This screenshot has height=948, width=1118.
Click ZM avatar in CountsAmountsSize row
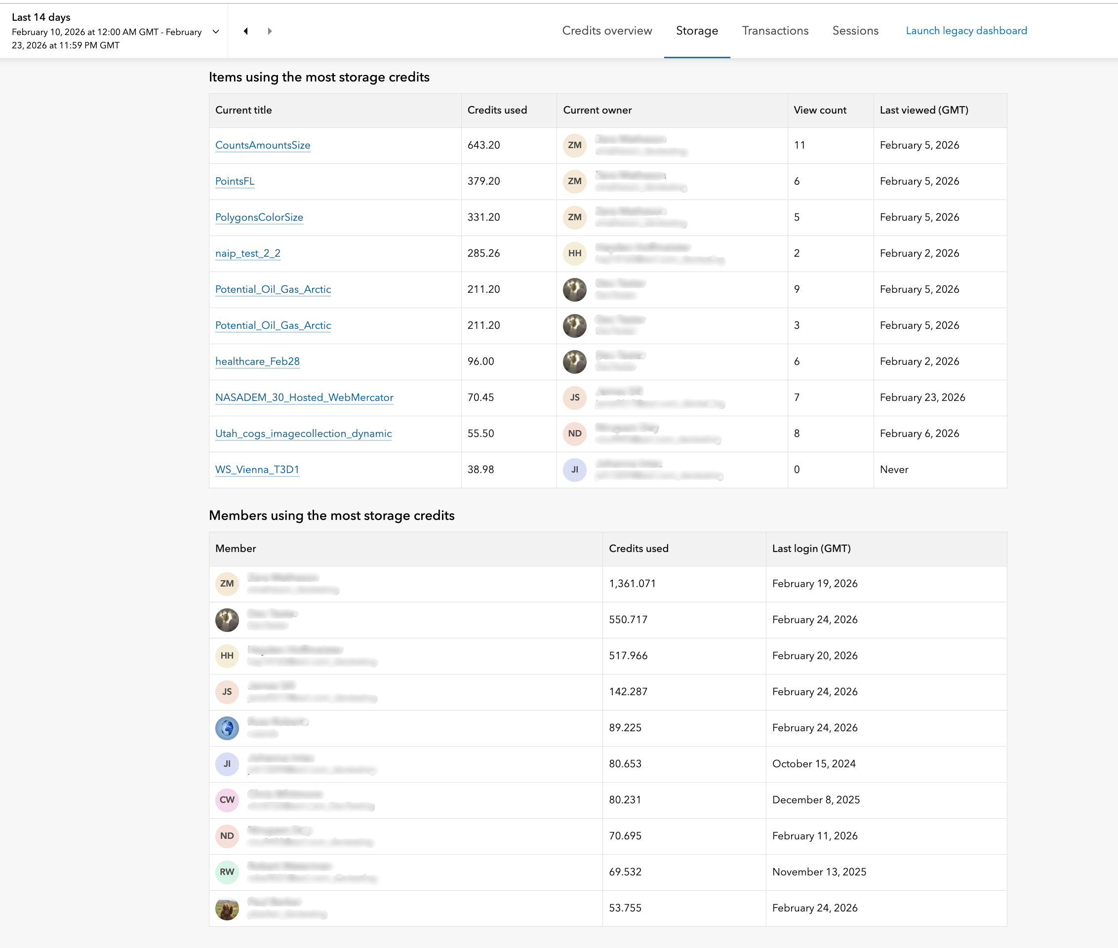574,145
